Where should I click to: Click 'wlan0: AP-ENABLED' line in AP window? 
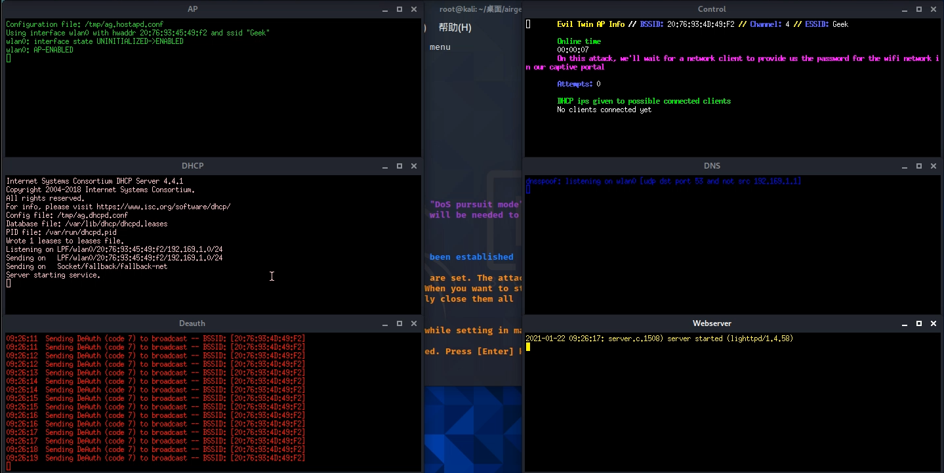click(x=39, y=50)
